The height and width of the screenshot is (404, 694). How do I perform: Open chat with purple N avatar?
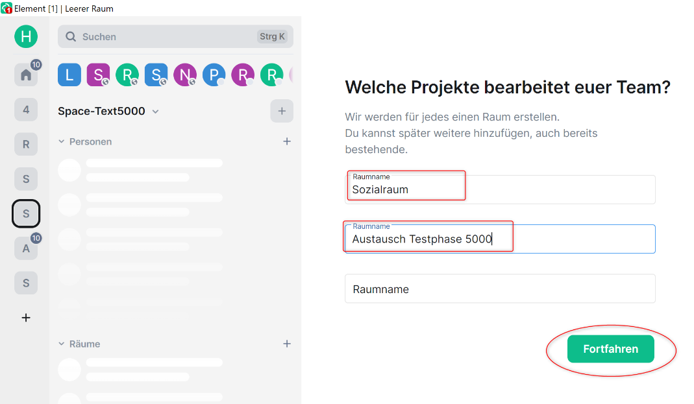coord(184,75)
